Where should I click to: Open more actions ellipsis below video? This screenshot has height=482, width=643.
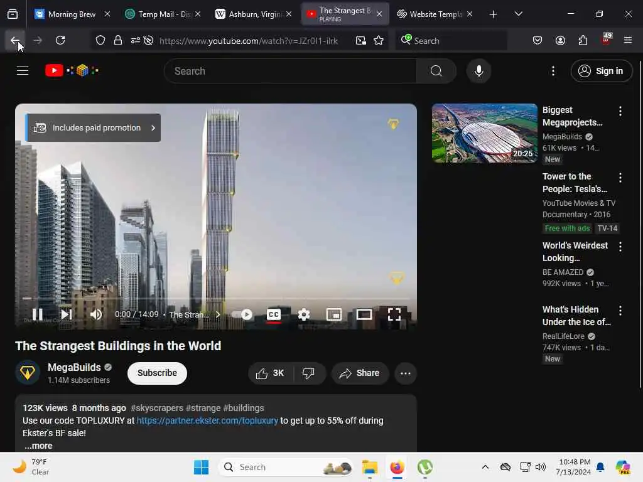coord(406,373)
